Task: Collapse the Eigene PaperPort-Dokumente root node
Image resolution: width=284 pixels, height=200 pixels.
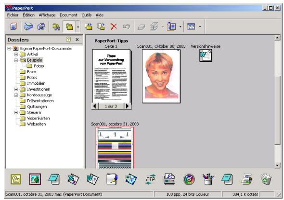Action: [9, 49]
